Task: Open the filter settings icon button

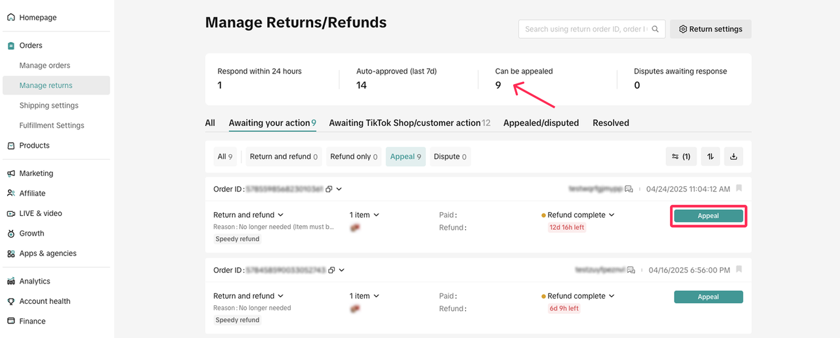Action: pos(681,157)
